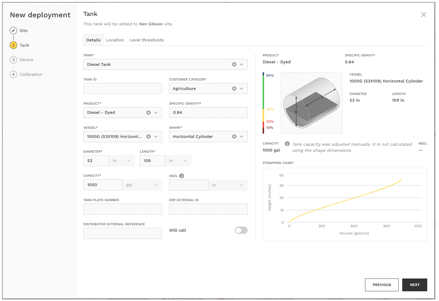Click the ERP External ID field
Image resolution: width=439 pixels, height=301 pixels.
(x=208, y=209)
